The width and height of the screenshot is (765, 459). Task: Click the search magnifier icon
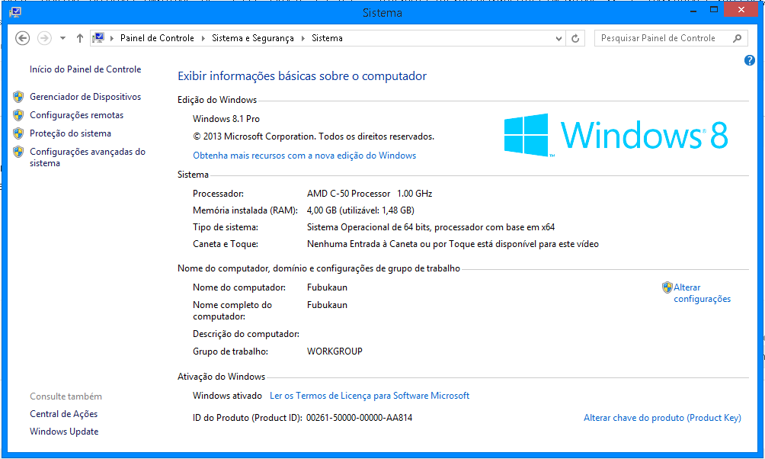pos(738,38)
